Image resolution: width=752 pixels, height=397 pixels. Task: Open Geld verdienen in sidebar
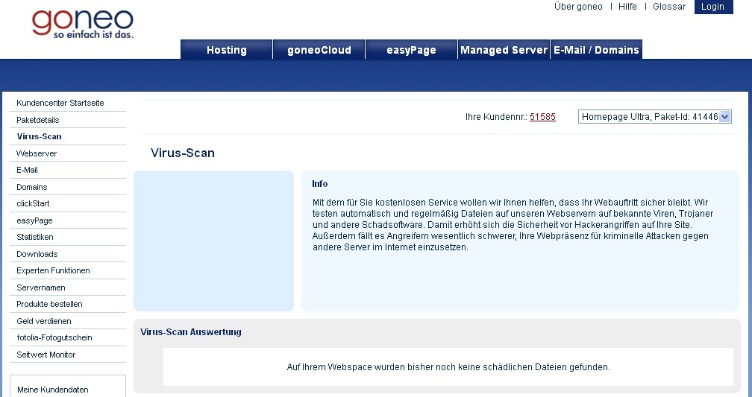[x=43, y=321]
